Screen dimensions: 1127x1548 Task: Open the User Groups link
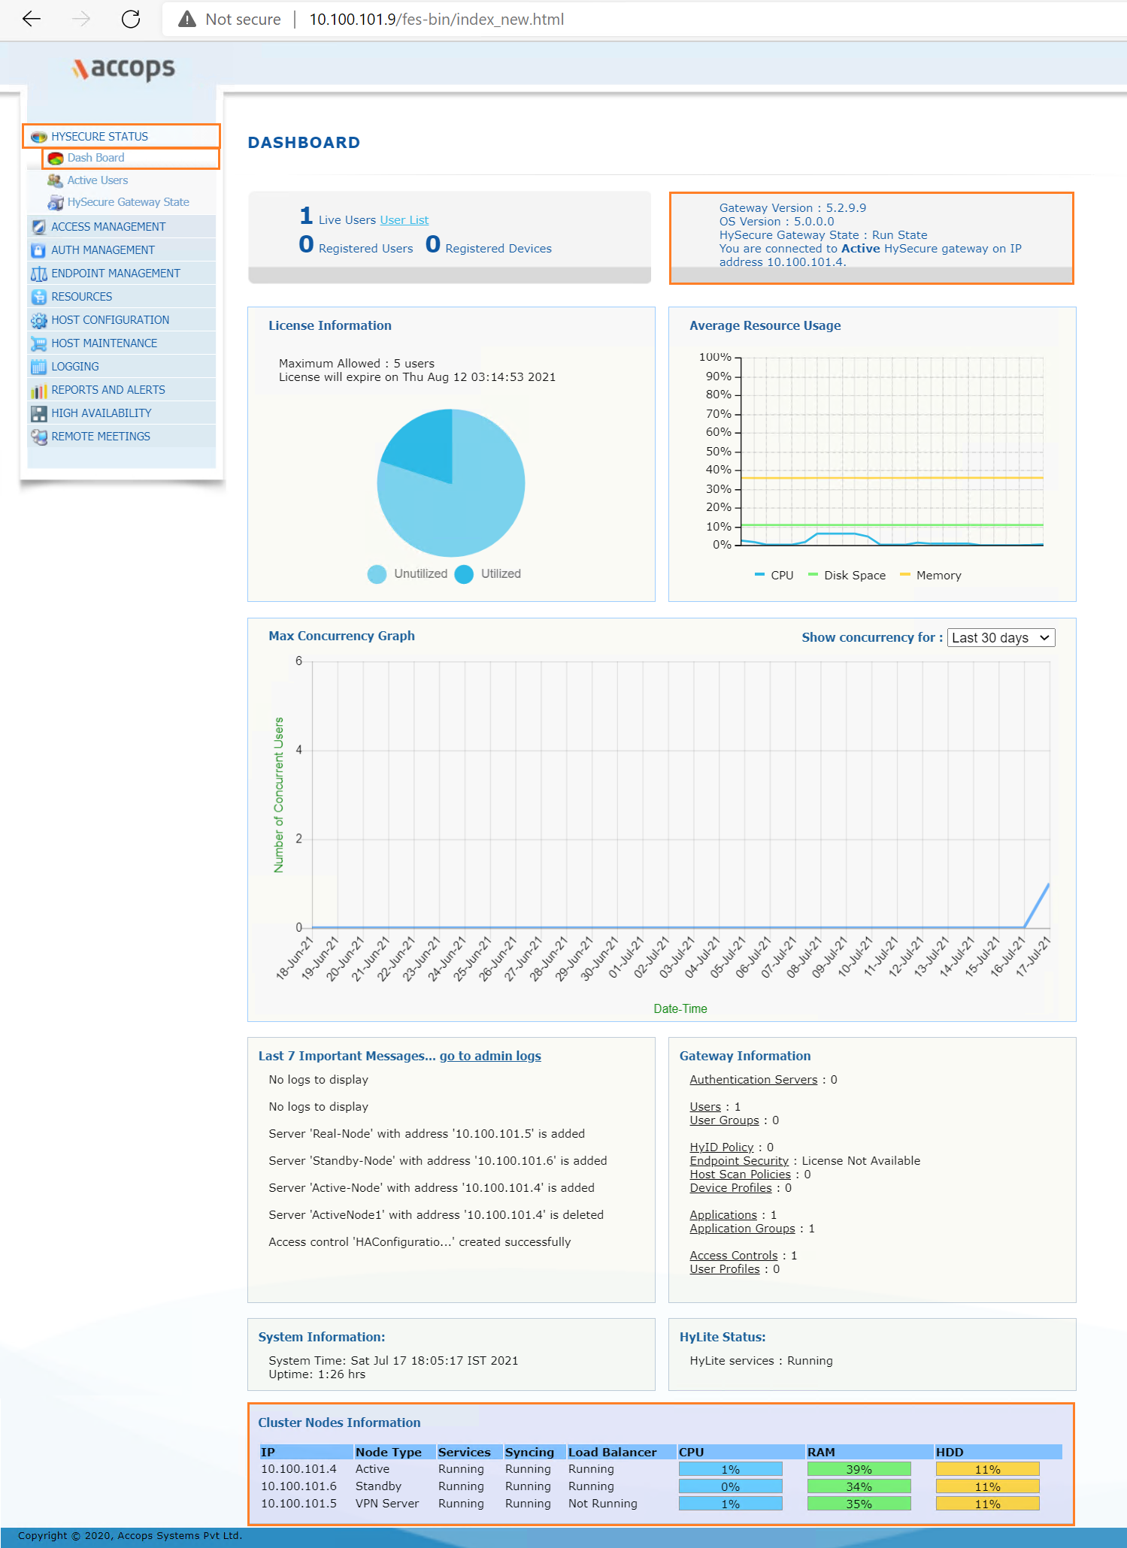click(724, 1120)
